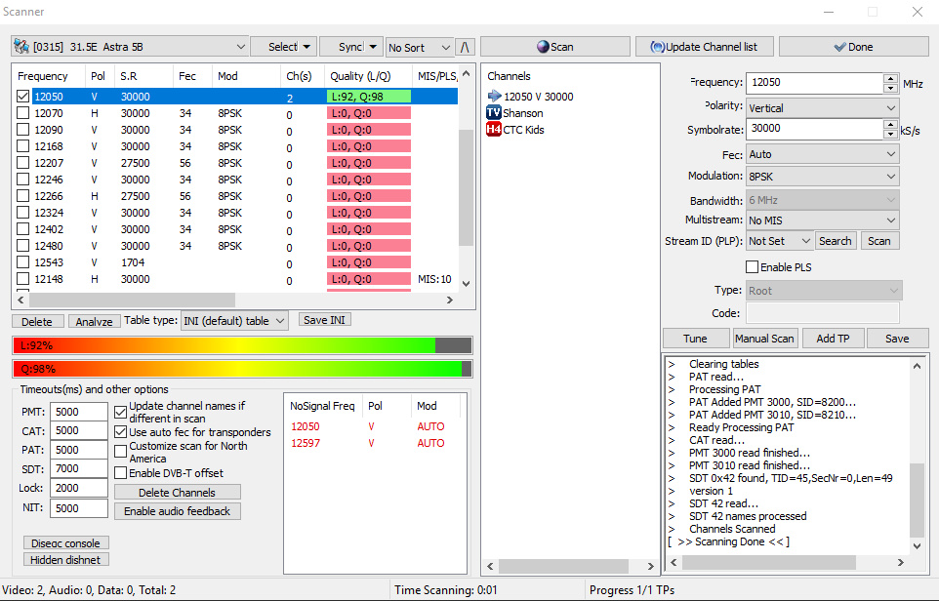This screenshot has height=601, width=939.
Task: Click the Save button beside Add TP
Action: pos(897,339)
